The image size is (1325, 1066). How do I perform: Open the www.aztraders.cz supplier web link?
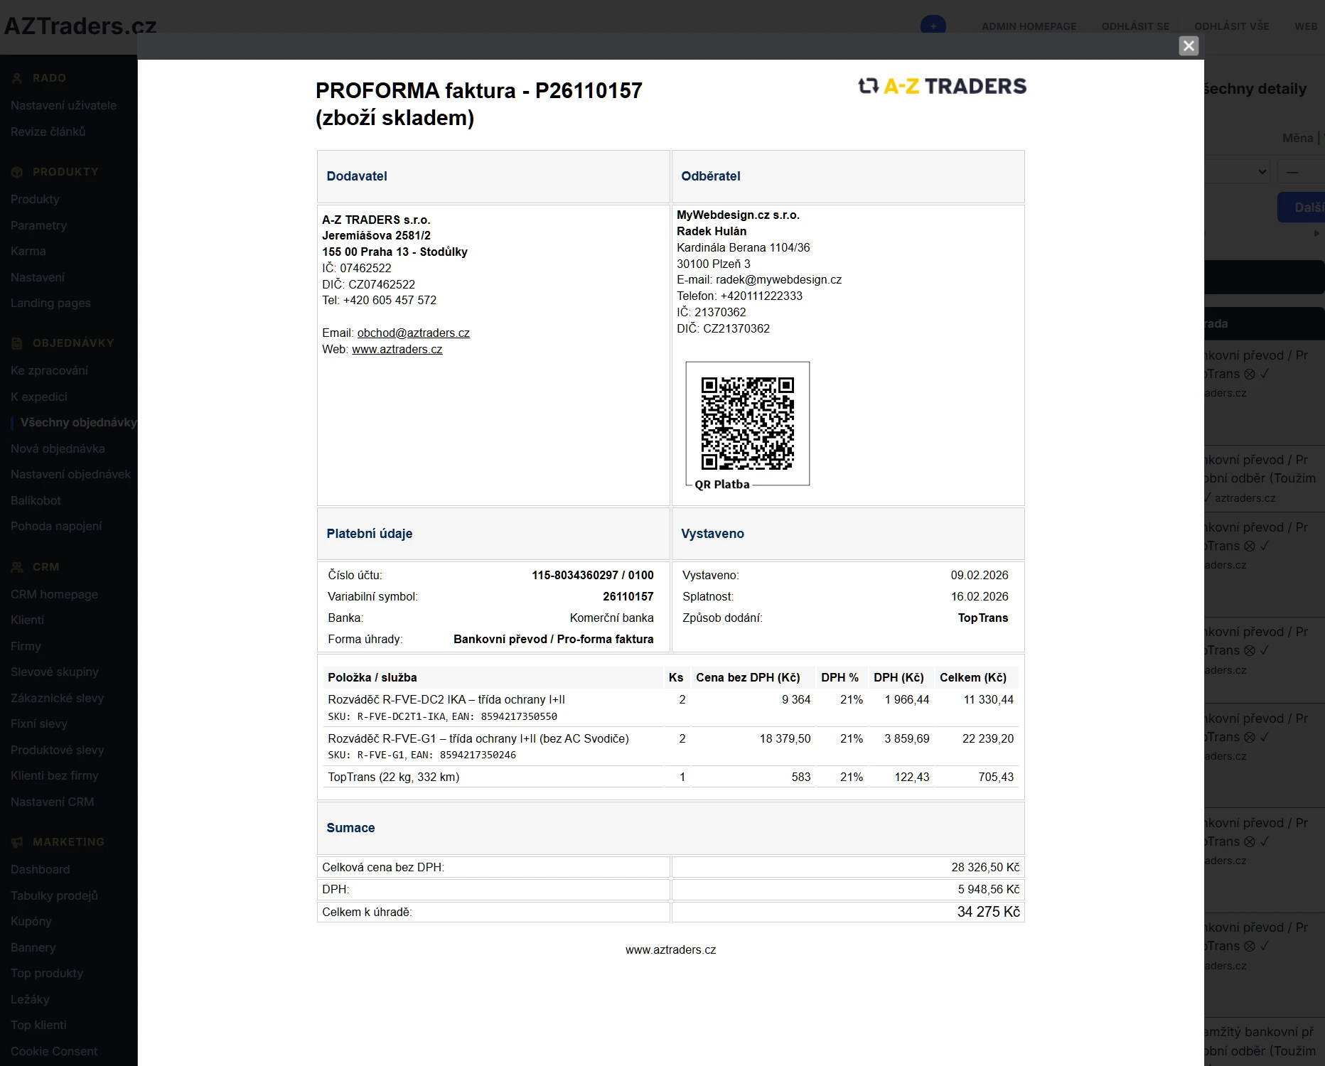pos(397,349)
